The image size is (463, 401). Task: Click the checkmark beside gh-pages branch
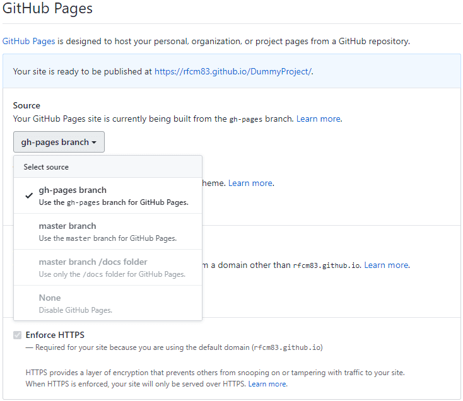click(29, 195)
